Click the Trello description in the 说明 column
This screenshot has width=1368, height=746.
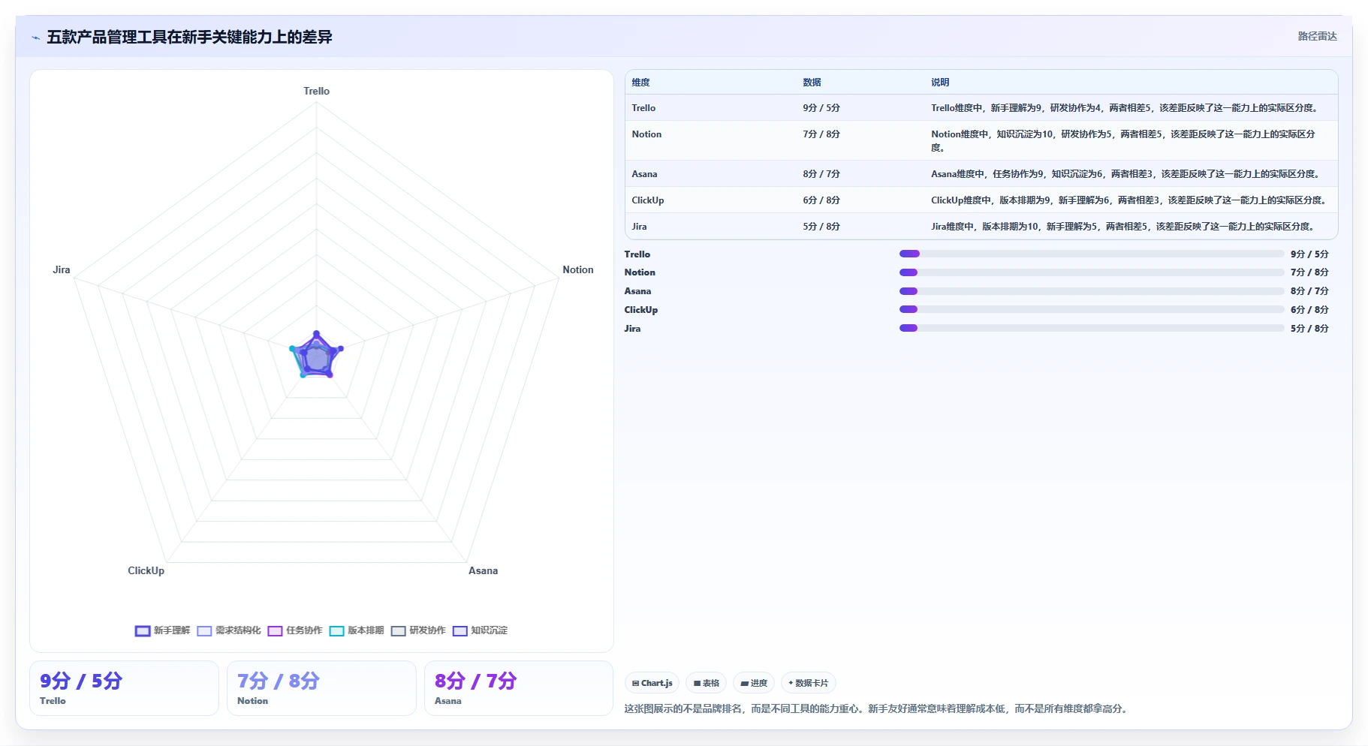1125,108
